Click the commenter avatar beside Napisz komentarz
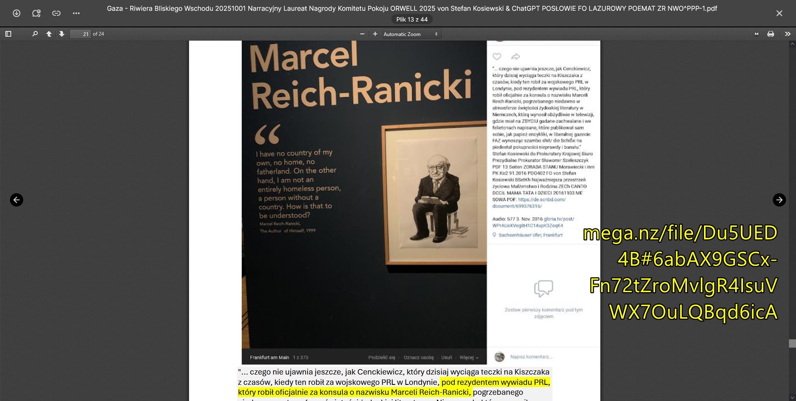Viewport: 796px width, 401px height. tap(500, 357)
